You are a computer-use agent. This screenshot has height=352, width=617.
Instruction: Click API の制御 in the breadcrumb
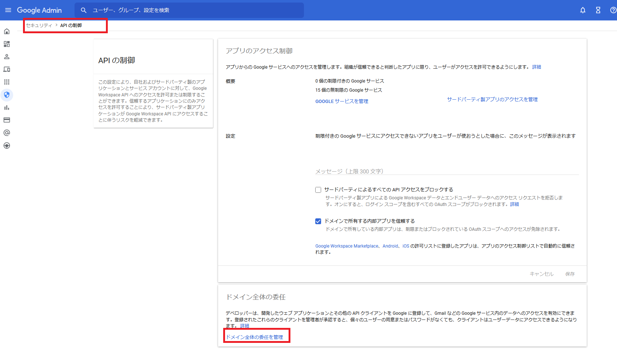pyautogui.click(x=71, y=26)
